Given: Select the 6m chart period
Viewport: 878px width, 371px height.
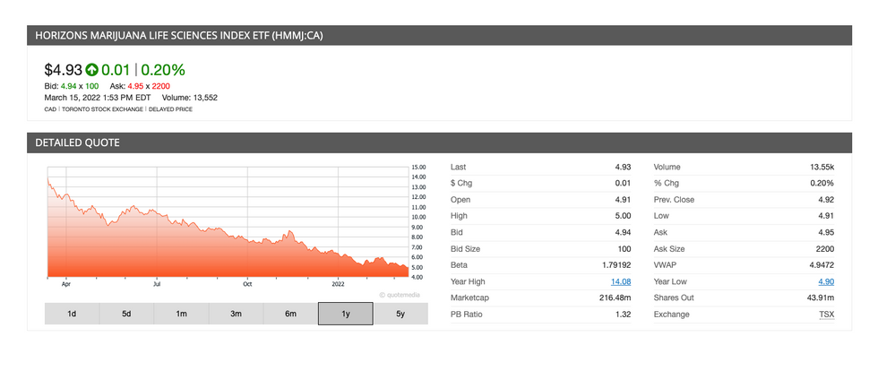Looking at the screenshot, I should 290,314.
